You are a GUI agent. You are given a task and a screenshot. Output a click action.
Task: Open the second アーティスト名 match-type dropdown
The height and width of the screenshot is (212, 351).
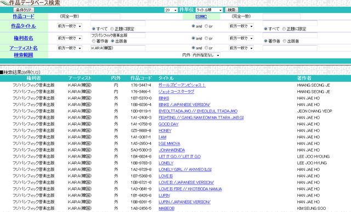[x=241, y=48]
